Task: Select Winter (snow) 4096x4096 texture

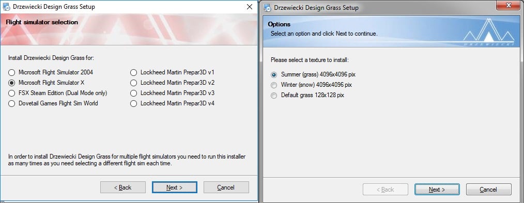Action: (x=311, y=85)
